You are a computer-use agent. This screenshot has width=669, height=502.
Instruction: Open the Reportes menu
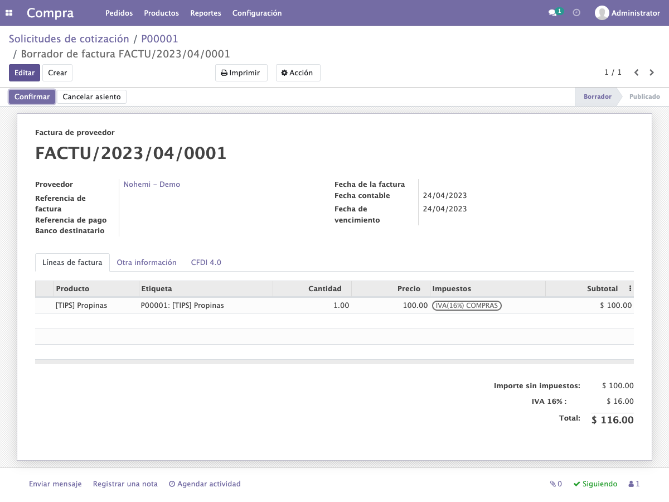click(x=206, y=13)
